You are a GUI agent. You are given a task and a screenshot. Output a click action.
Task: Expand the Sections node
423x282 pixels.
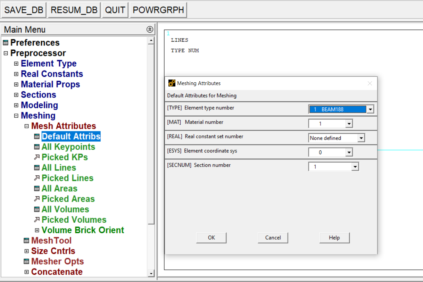16,95
